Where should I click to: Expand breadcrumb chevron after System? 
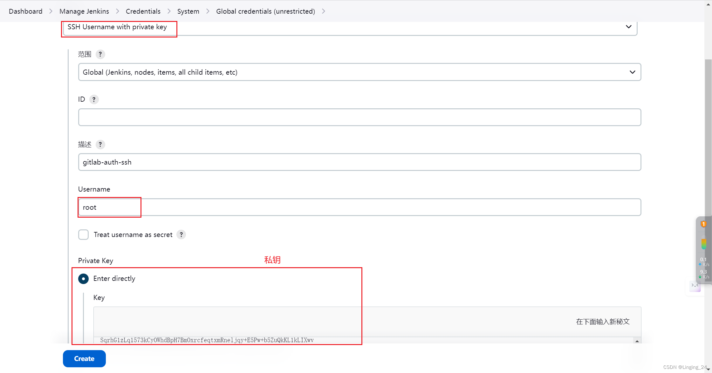coord(208,11)
